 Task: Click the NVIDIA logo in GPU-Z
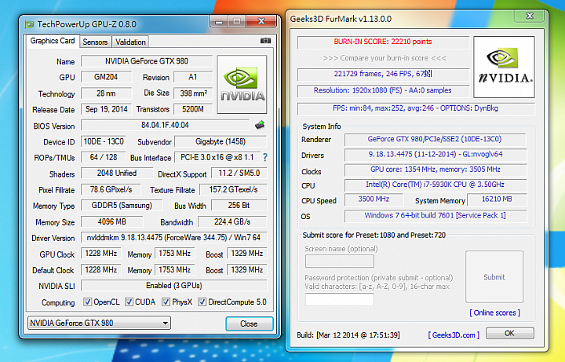tap(242, 84)
